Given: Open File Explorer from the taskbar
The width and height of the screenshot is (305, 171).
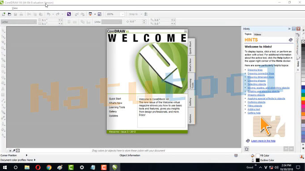Looking at the screenshot, I should (27, 167).
